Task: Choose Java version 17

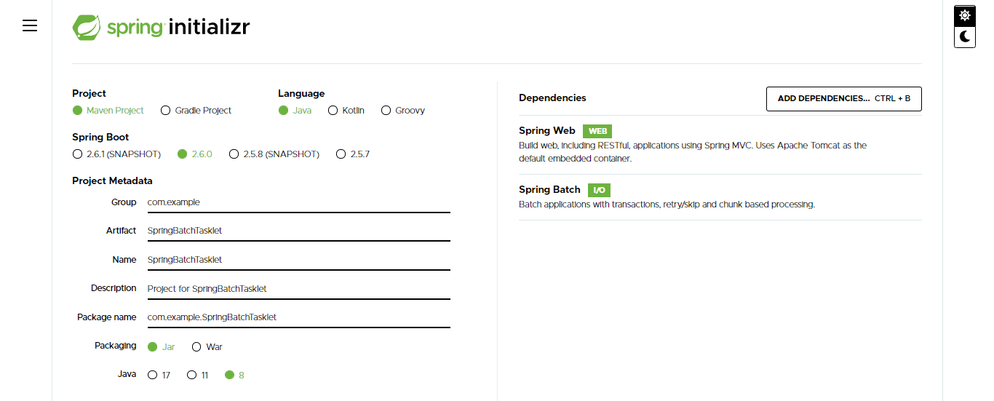Action: point(159,376)
